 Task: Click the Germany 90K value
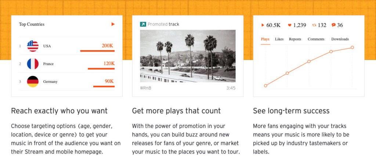[x=109, y=81]
